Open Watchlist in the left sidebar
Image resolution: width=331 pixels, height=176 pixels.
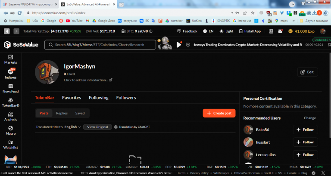coord(10,145)
